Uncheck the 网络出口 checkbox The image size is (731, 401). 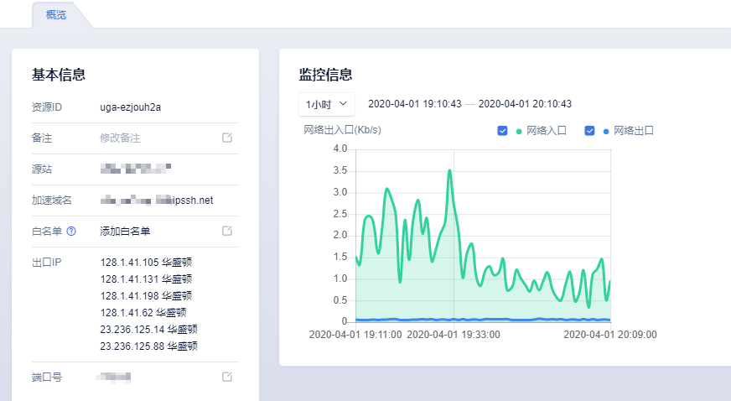tap(589, 131)
